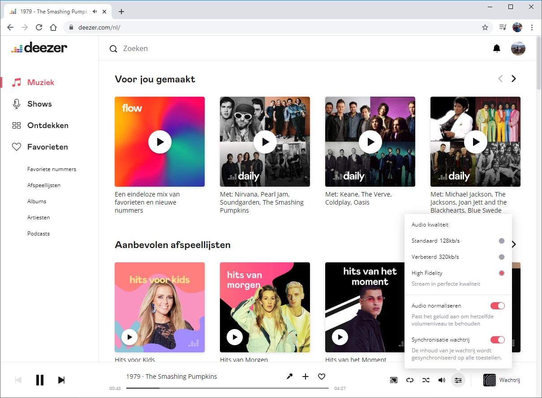The image size is (542, 398).
Task: Open the user profile avatar
Action: [x=518, y=48]
